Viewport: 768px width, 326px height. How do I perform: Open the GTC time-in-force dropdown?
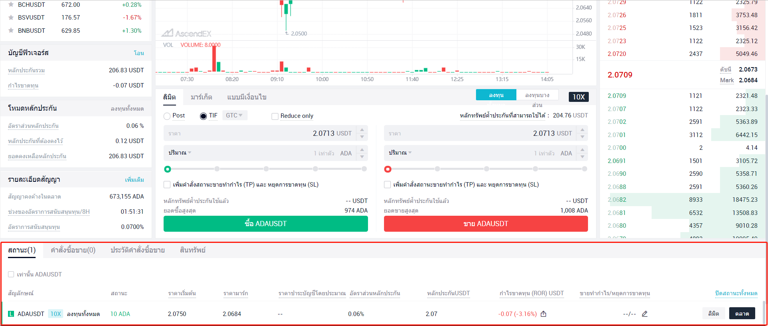(x=234, y=115)
